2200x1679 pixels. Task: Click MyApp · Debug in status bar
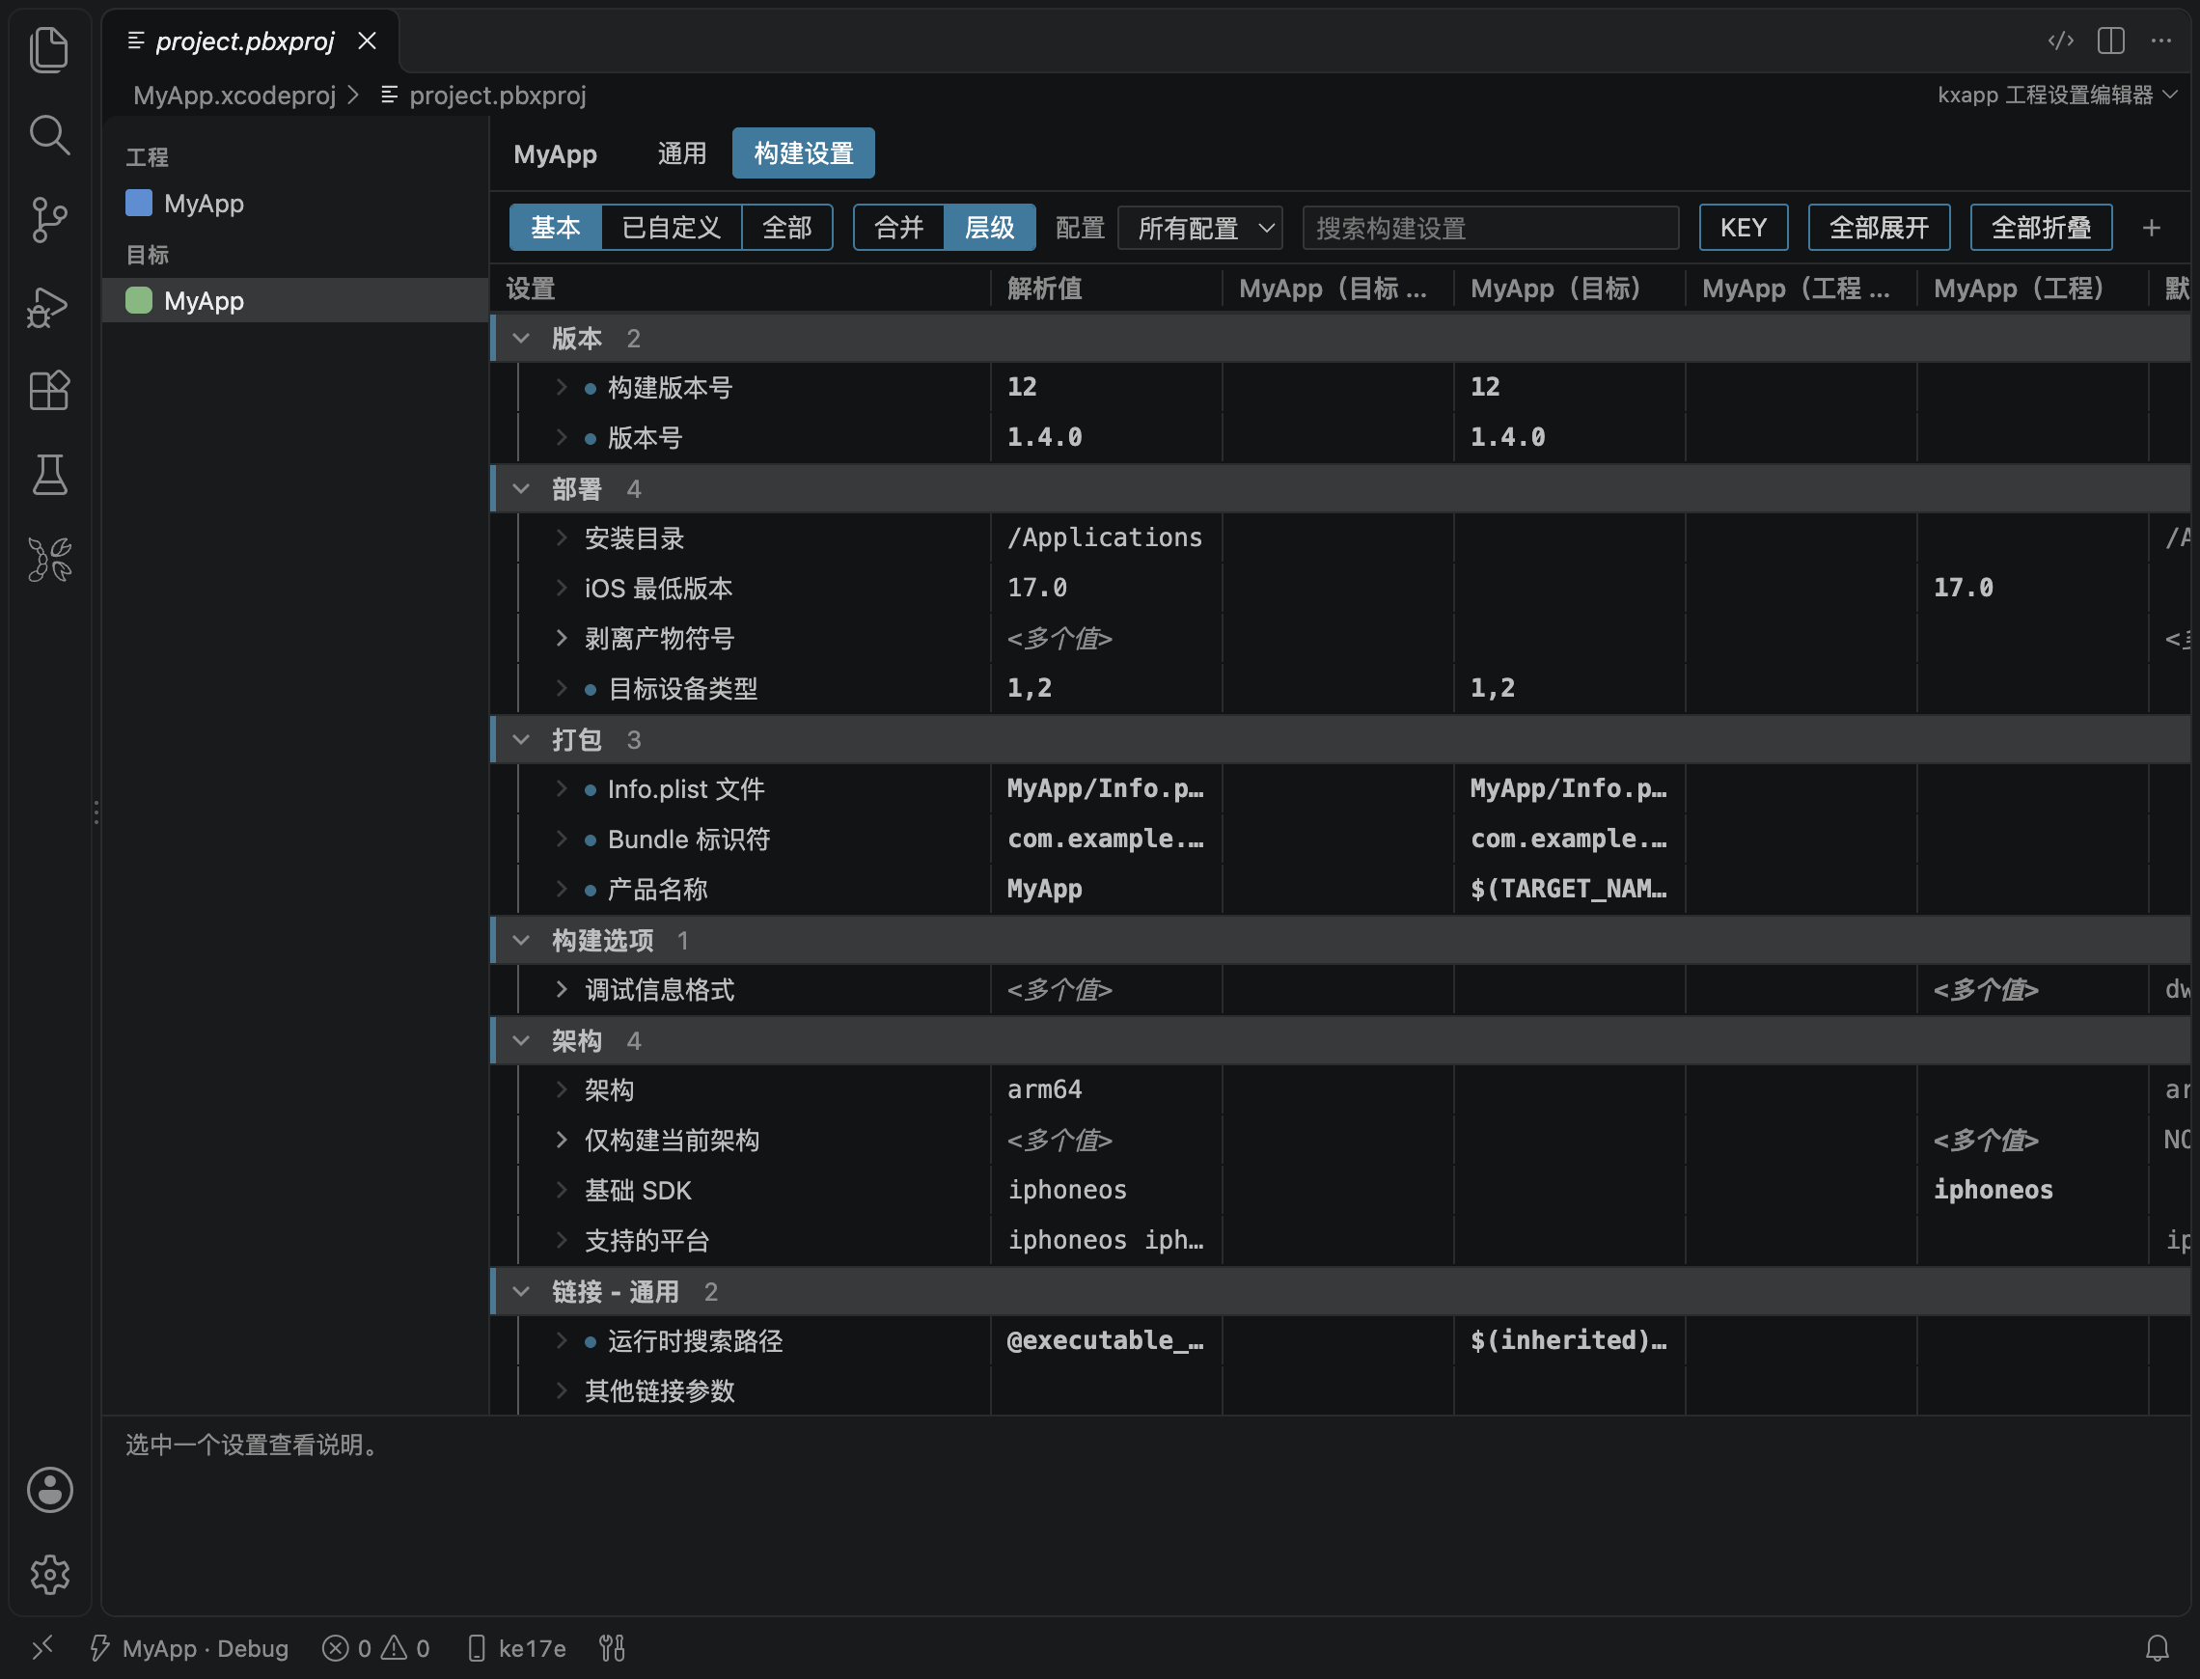click(190, 1648)
